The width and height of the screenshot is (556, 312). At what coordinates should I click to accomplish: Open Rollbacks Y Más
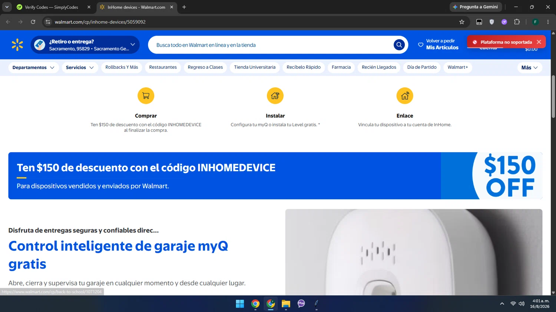(x=122, y=67)
